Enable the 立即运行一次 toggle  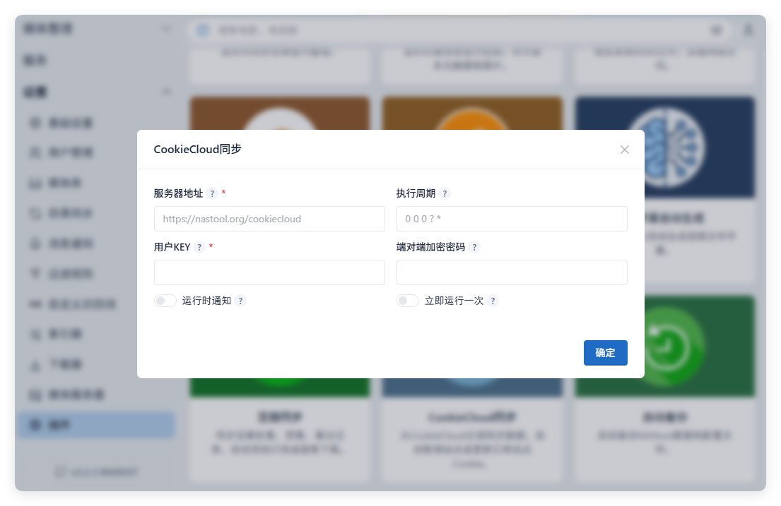click(x=408, y=300)
